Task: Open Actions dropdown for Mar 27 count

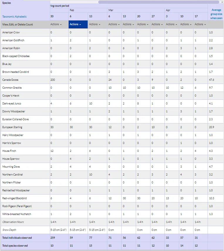Action: click(157, 24)
